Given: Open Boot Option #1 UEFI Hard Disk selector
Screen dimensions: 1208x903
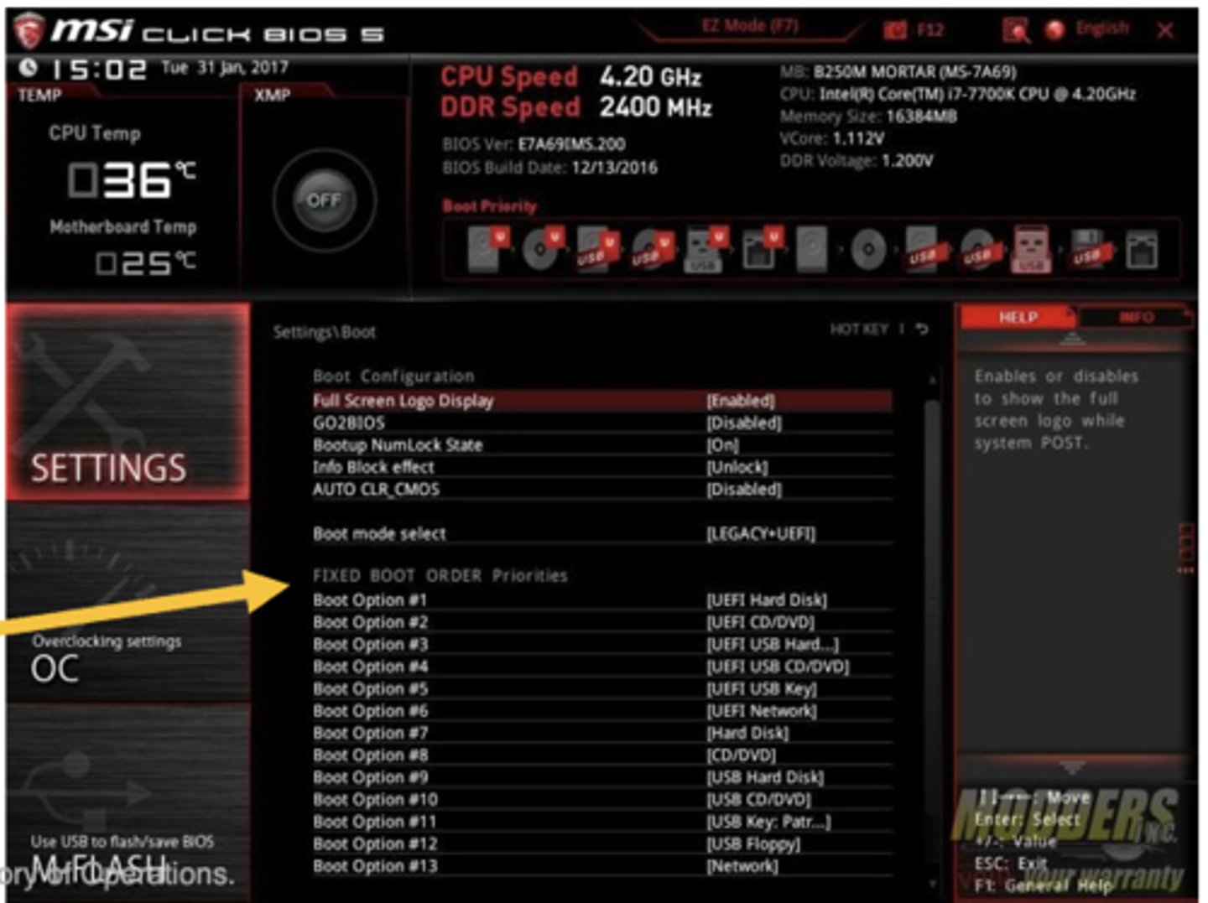Looking at the screenshot, I should [x=766, y=600].
